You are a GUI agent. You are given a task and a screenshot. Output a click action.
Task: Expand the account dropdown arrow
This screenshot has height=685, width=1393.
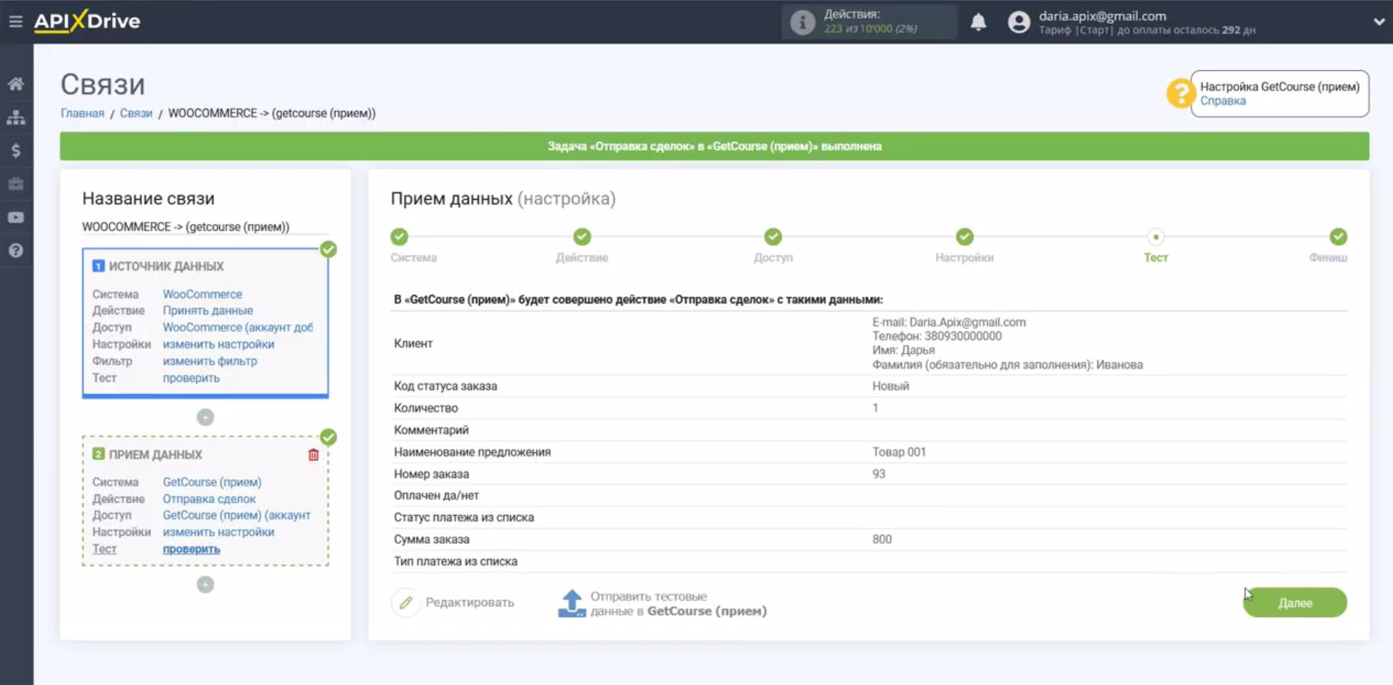click(x=1378, y=22)
